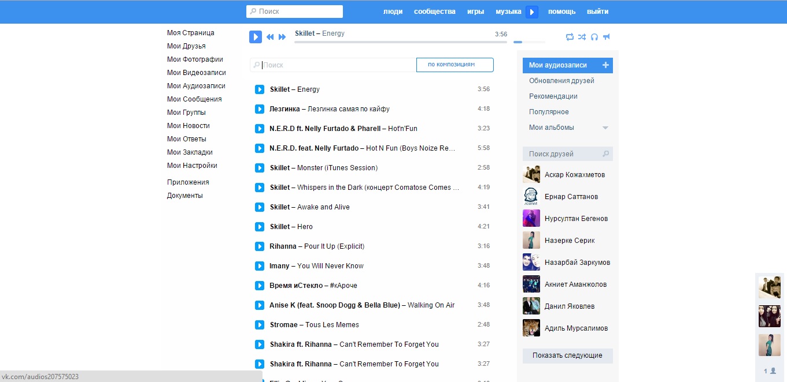Click the track progress bar in player
This screenshot has width=787, height=382.
click(401, 42)
